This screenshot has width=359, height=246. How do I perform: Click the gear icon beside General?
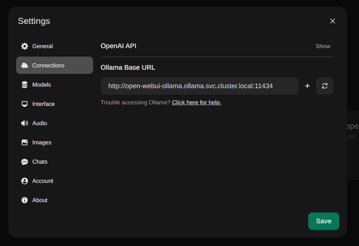pos(25,46)
